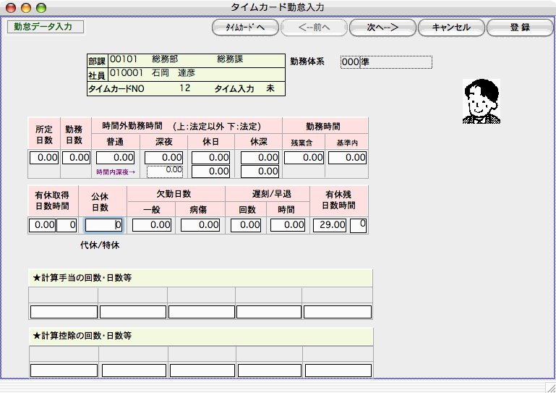This screenshot has height=393, width=556.
Task: Go to next record with 次へ-->
Action: pos(382,28)
